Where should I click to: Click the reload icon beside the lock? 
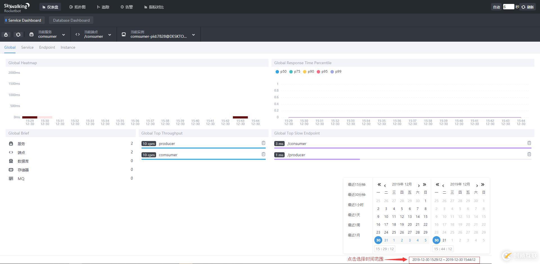tap(18, 35)
